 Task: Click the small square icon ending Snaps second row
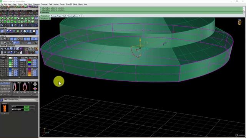pyautogui.click(x=37, y=43)
